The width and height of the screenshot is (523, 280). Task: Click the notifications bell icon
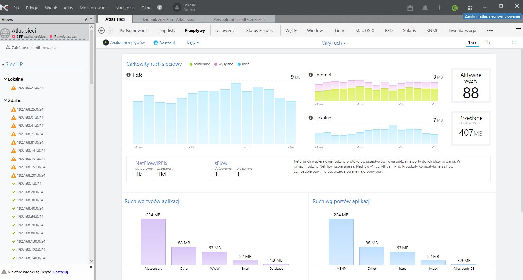425,8
